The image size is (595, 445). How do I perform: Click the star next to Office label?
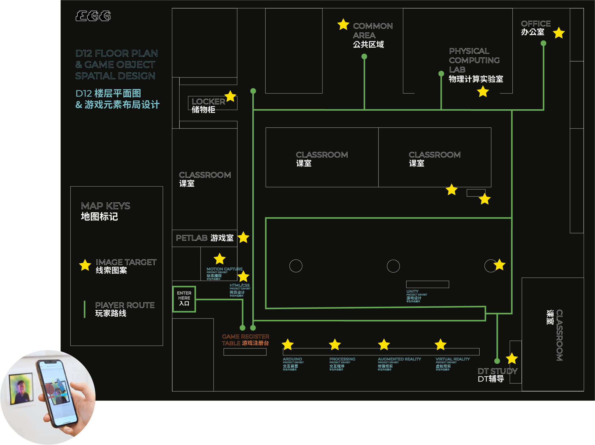point(559,33)
